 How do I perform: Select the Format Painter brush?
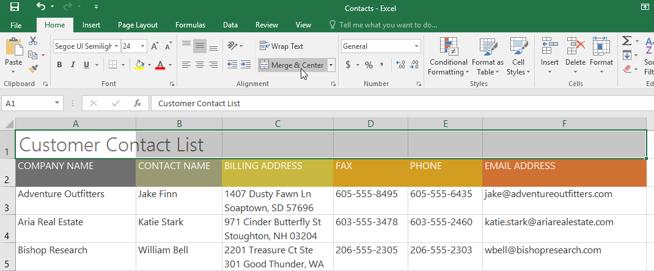(33, 69)
